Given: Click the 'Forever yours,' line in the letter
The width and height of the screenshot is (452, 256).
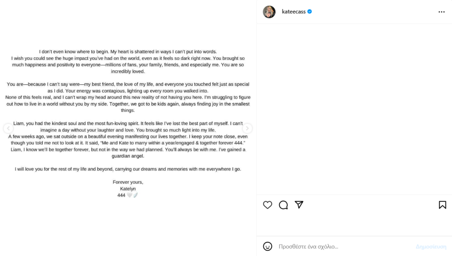Looking at the screenshot, I should point(128,182).
